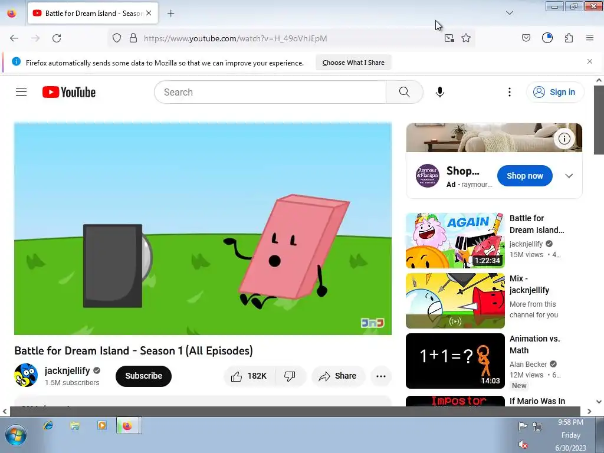
Task: Dismiss the Firefox data notification bar
Action: pyautogui.click(x=590, y=61)
